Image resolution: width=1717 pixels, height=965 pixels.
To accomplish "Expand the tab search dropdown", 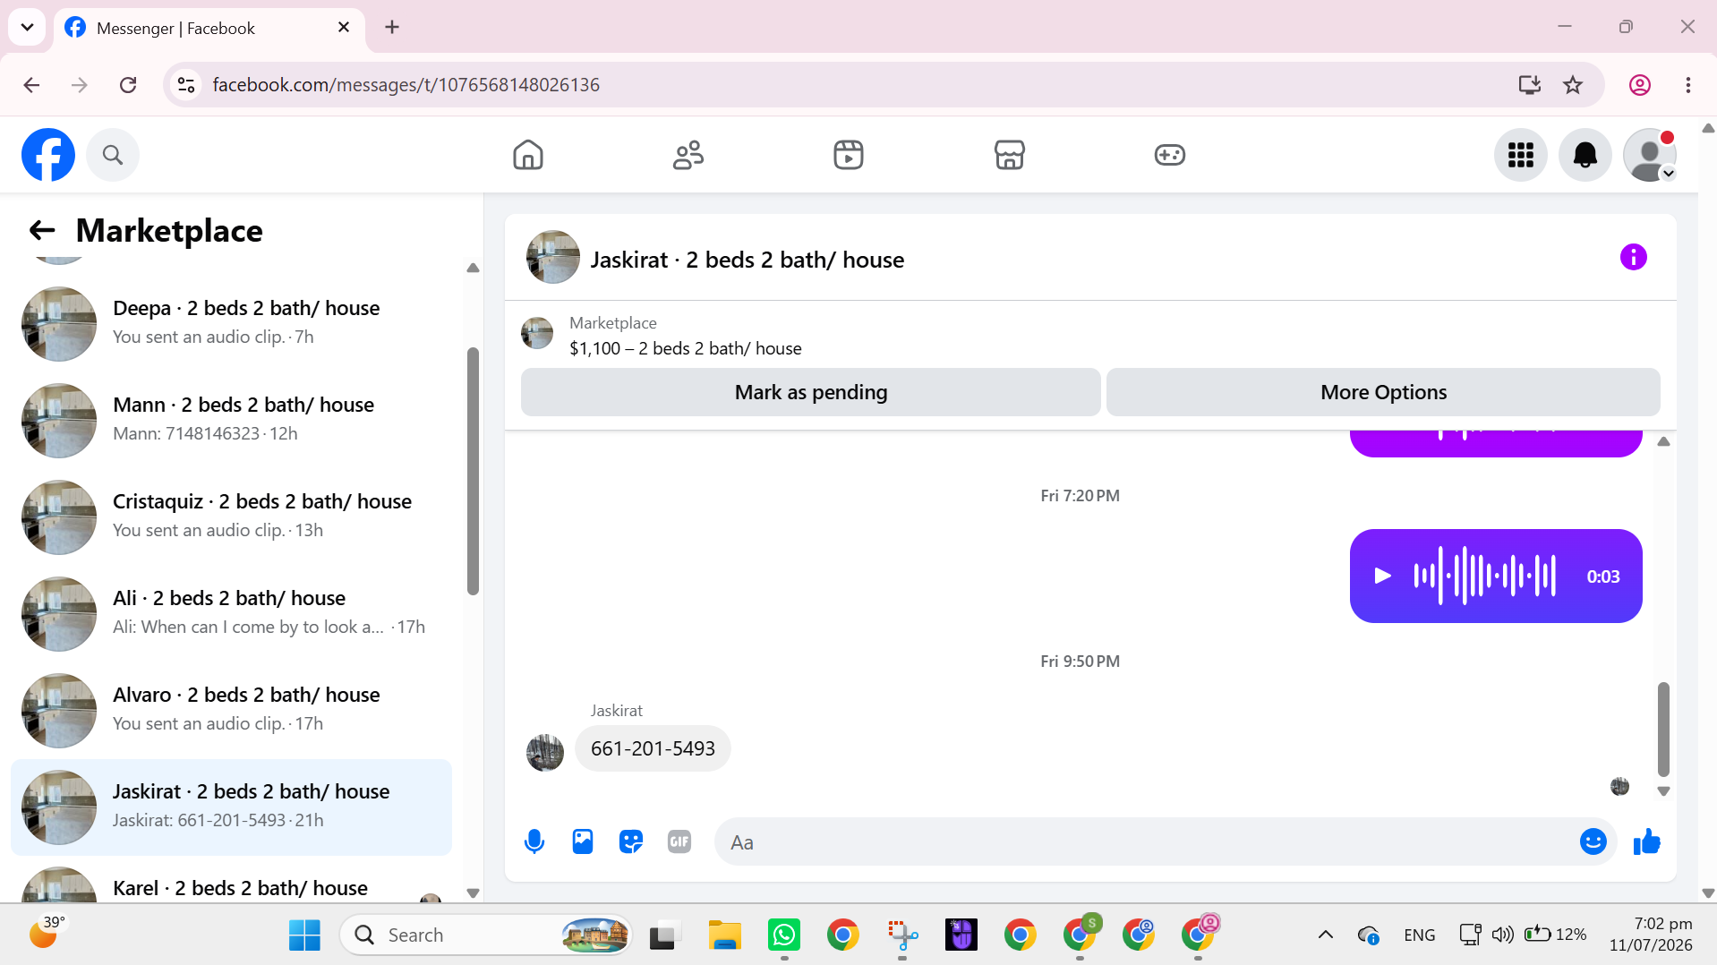I will (x=27, y=28).
